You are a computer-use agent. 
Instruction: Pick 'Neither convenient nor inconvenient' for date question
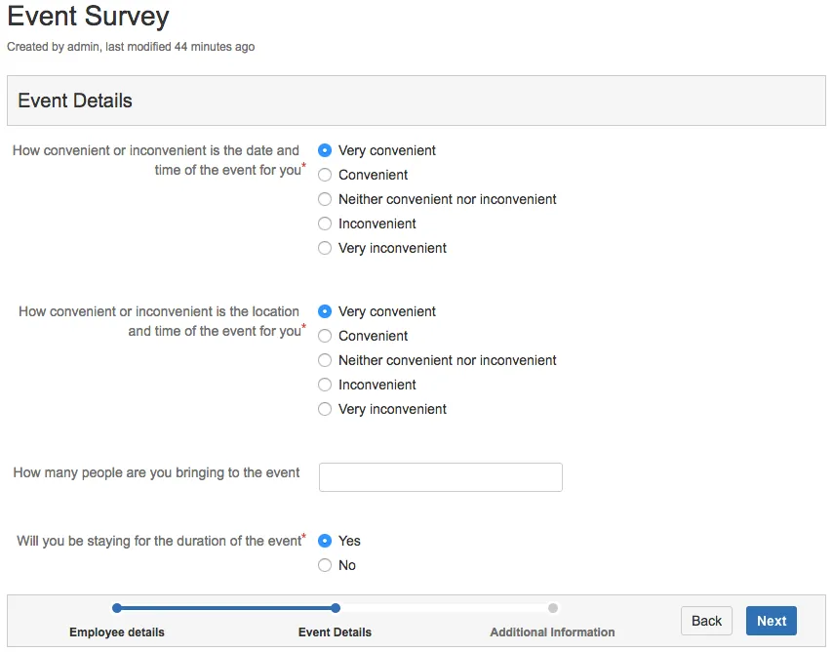click(x=325, y=199)
